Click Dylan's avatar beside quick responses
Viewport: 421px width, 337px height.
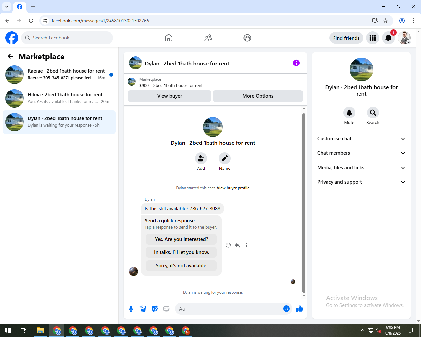click(134, 272)
